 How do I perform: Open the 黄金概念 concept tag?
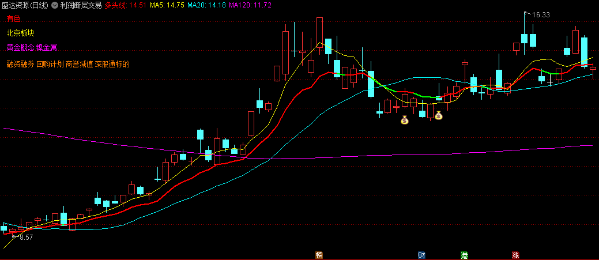(x=21, y=48)
